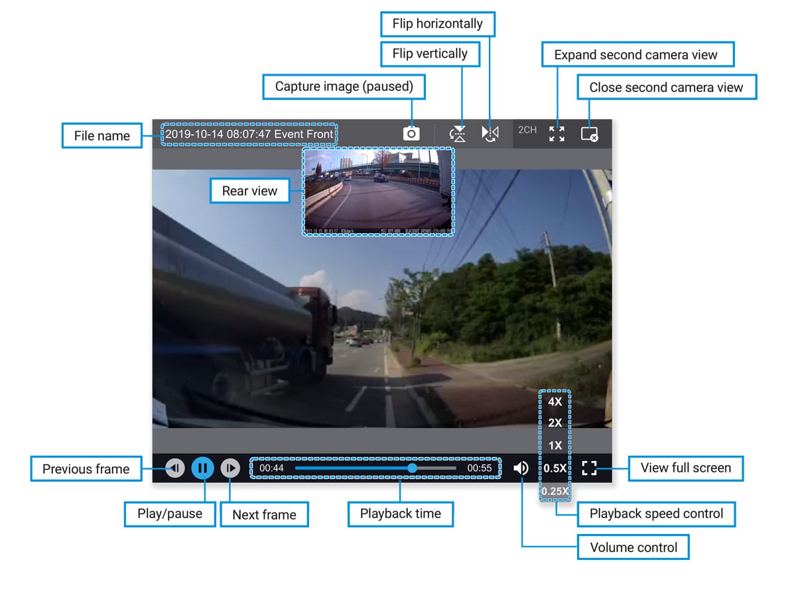Screen dimensions: 796x589
Task: Advance to the next frame
Action: [230, 468]
